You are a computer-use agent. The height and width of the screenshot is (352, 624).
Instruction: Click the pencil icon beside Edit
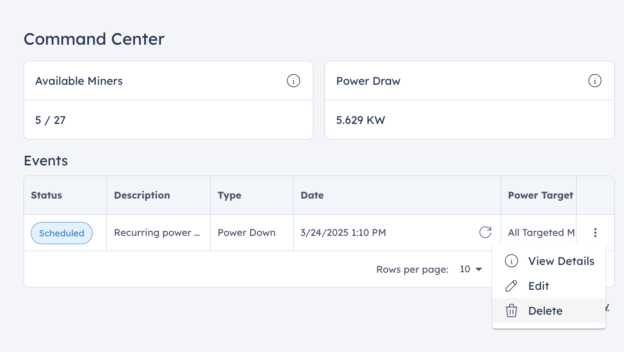[x=511, y=286]
